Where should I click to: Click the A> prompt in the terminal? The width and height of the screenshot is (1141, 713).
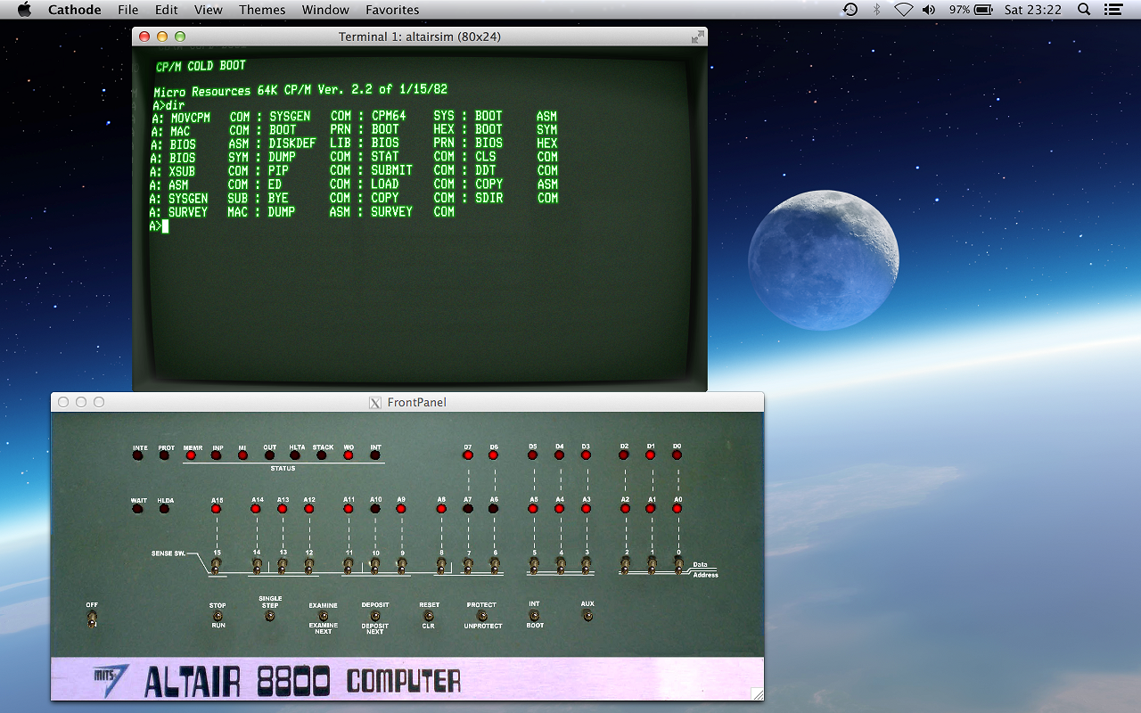click(x=157, y=227)
